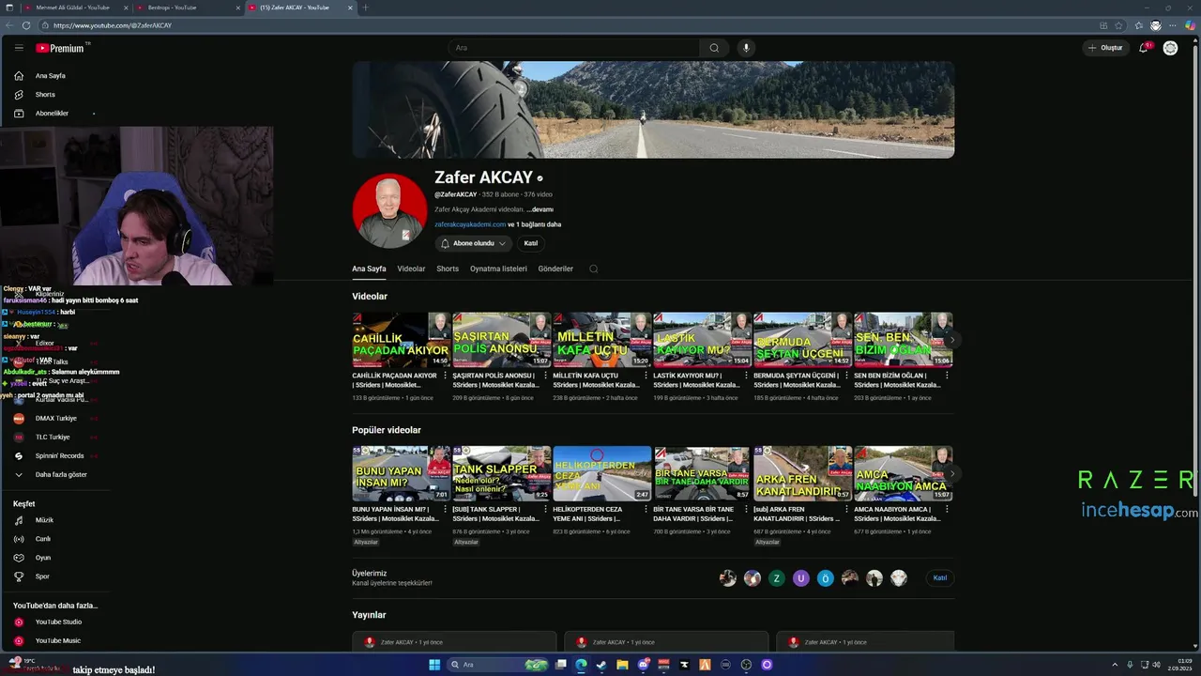Show next videos in Videolar row
The image size is (1201, 676).
tap(951, 340)
